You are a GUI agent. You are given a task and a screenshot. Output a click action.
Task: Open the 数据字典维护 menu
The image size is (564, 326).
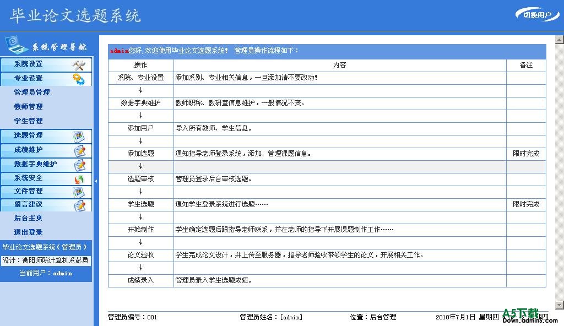pos(46,165)
